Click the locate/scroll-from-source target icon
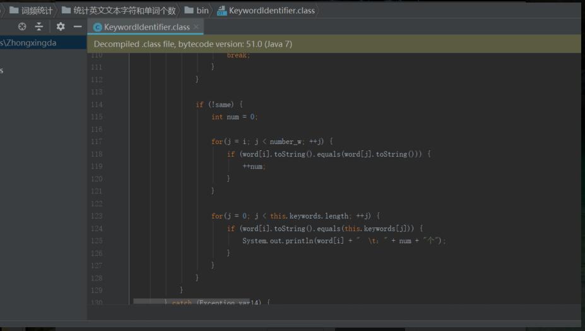The image size is (585, 331). point(22,27)
